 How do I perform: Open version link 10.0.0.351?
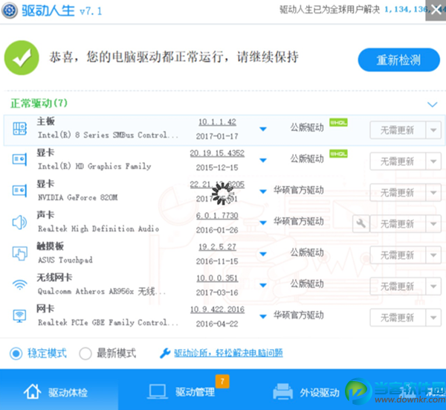pyautogui.click(x=217, y=278)
